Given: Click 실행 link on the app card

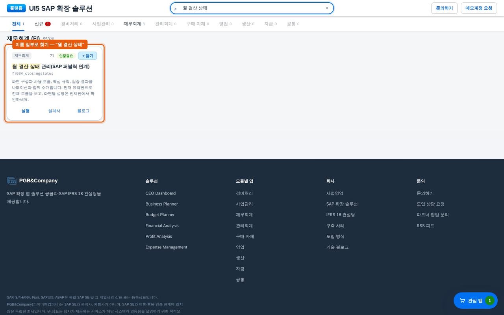Looking at the screenshot, I should (x=25, y=111).
